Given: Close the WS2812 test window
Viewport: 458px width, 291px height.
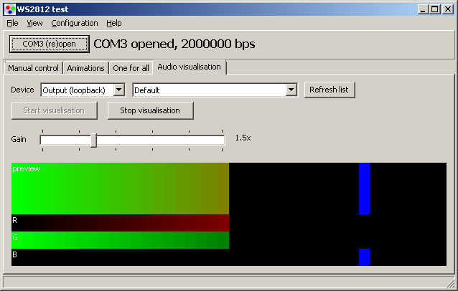Looking at the screenshot, I should pyautogui.click(x=448, y=9).
